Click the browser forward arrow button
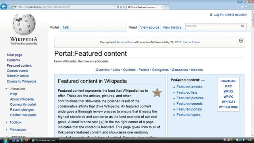The width and height of the screenshot is (254, 143). [10, 7]
